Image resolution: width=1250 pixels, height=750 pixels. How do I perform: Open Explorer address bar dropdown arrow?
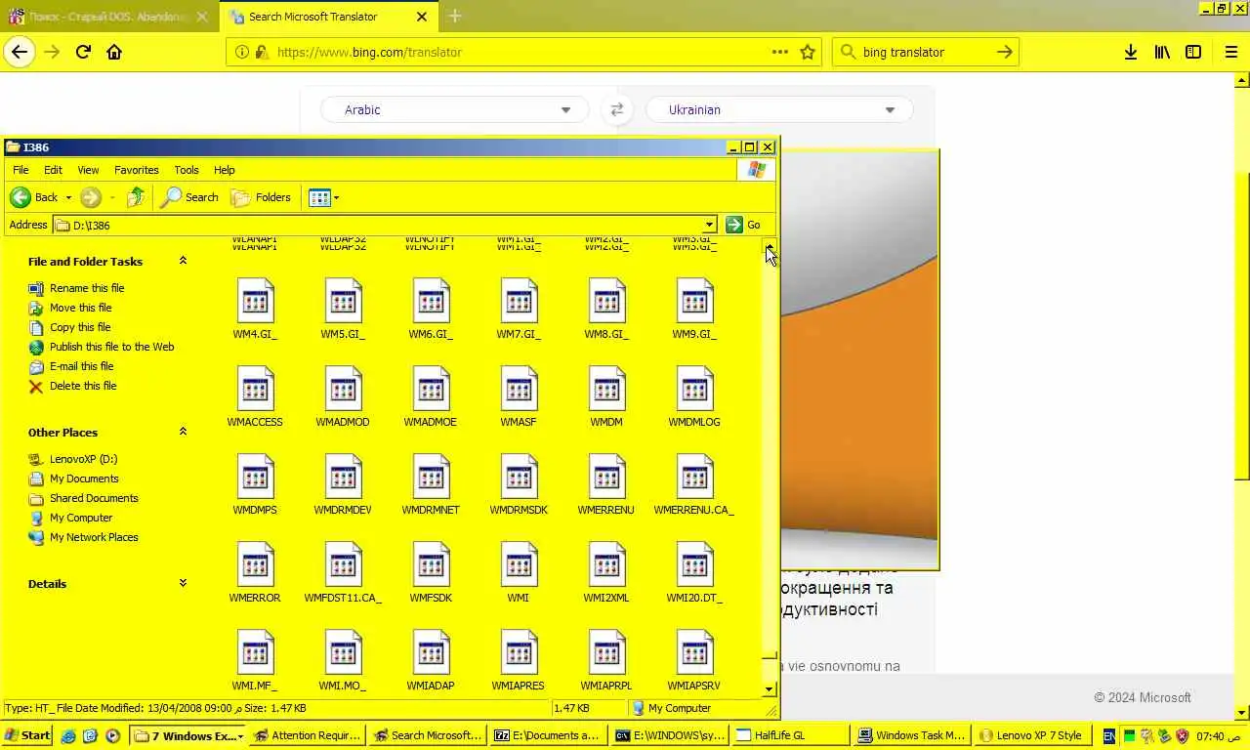point(709,225)
